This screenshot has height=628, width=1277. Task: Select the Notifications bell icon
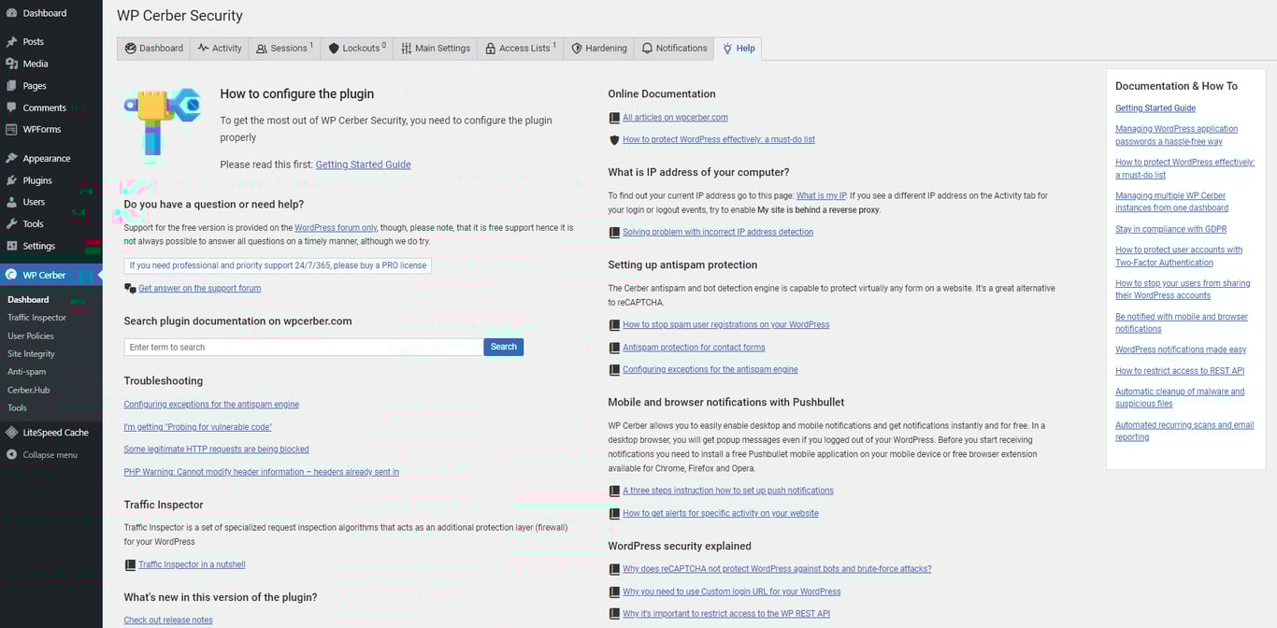pos(647,48)
